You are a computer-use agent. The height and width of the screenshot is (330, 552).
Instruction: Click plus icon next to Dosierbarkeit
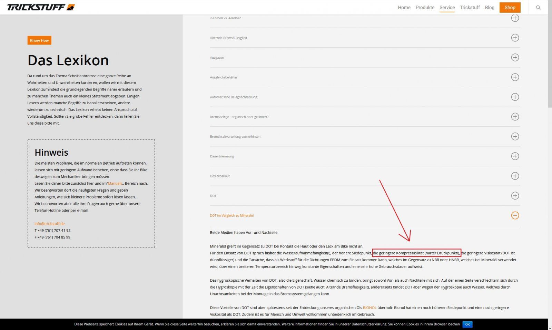(515, 176)
